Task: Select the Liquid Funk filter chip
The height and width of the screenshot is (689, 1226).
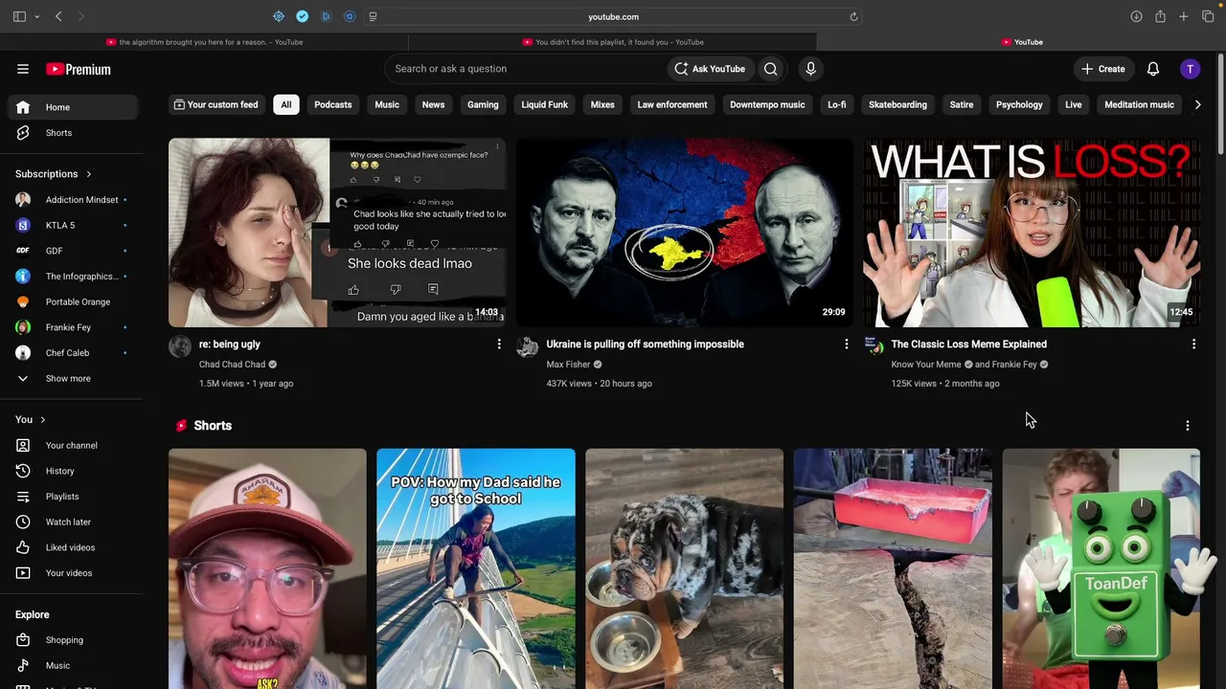Action: (x=545, y=104)
